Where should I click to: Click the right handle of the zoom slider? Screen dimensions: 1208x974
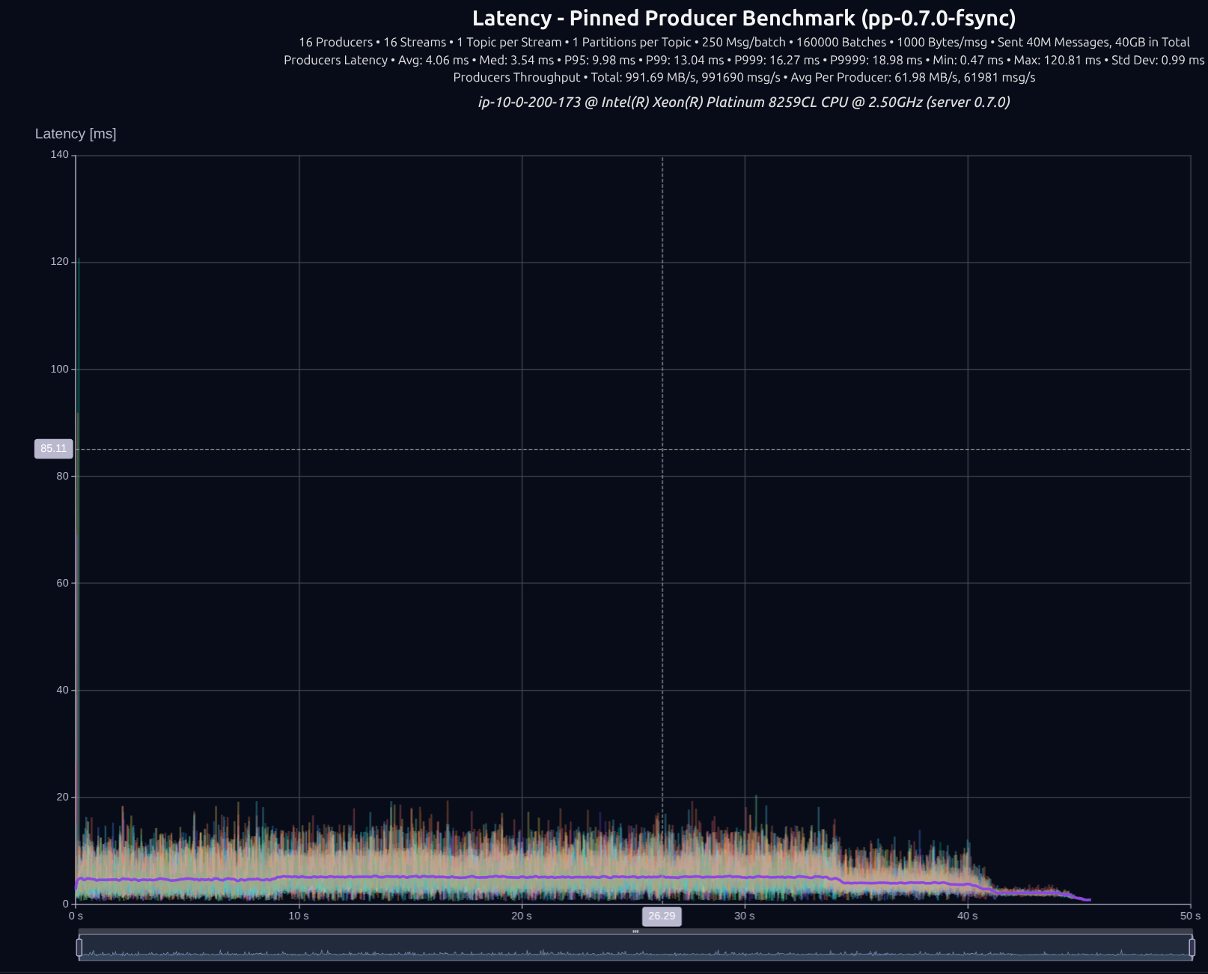pyautogui.click(x=1192, y=947)
